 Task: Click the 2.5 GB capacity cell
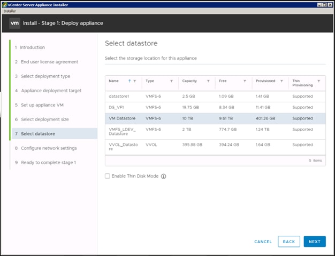tap(189, 97)
